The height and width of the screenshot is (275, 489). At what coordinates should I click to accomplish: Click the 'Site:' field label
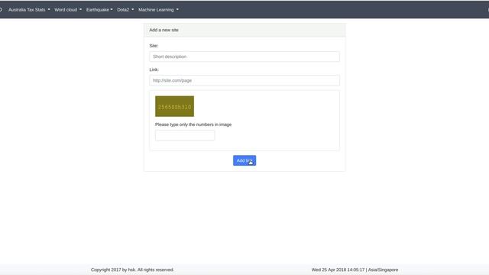click(154, 46)
